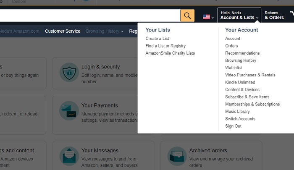
Task: Click the Archived orders box icon
Action: tap(177, 156)
